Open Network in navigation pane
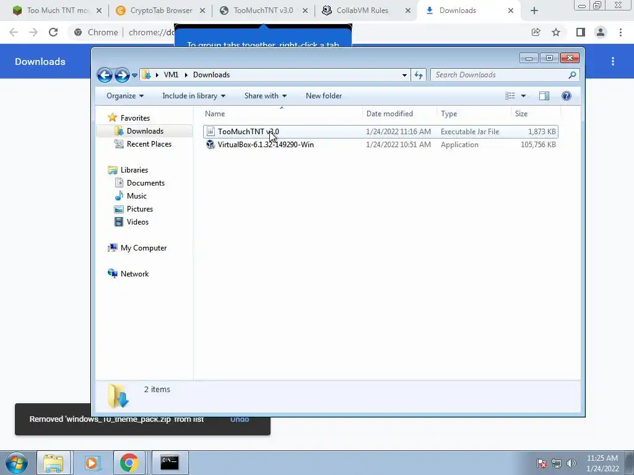The height and width of the screenshot is (475, 634). [x=134, y=274]
